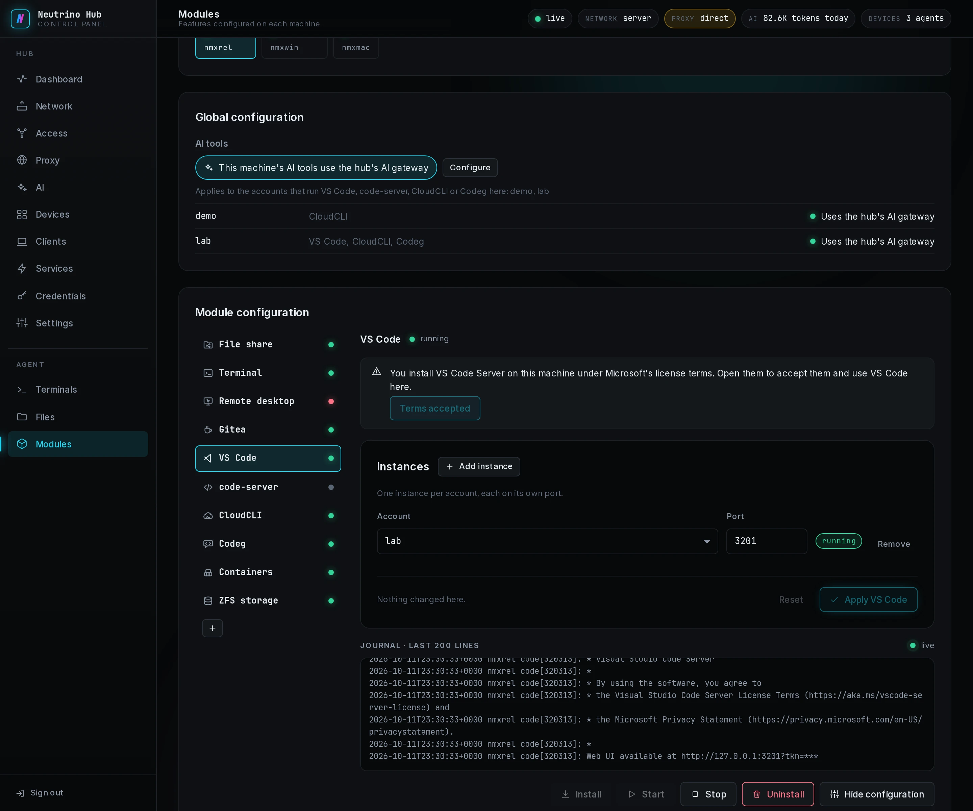
Task: Select the Gitea module
Action: (x=268, y=429)
